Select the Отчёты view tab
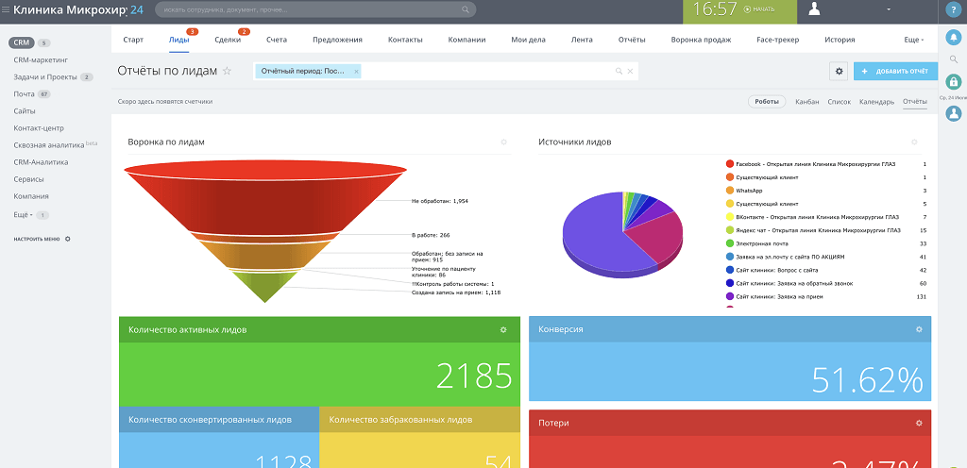The image size is (967, 468). click(x=915, y=102)
